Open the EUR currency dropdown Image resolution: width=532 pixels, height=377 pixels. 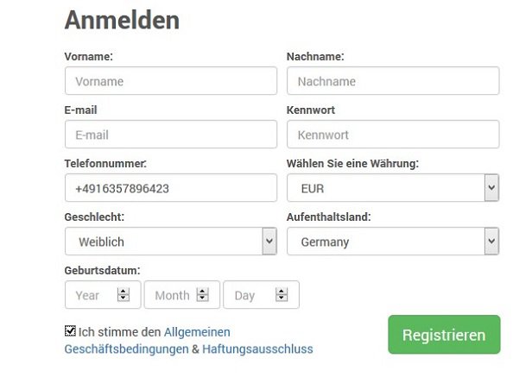[393, 188]
